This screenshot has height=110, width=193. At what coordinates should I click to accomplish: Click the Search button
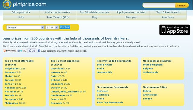[182, 5]
